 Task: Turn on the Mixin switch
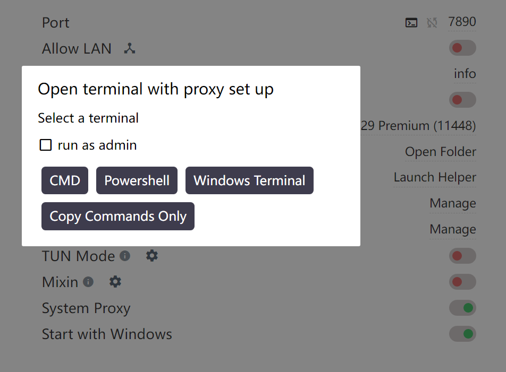462,282
